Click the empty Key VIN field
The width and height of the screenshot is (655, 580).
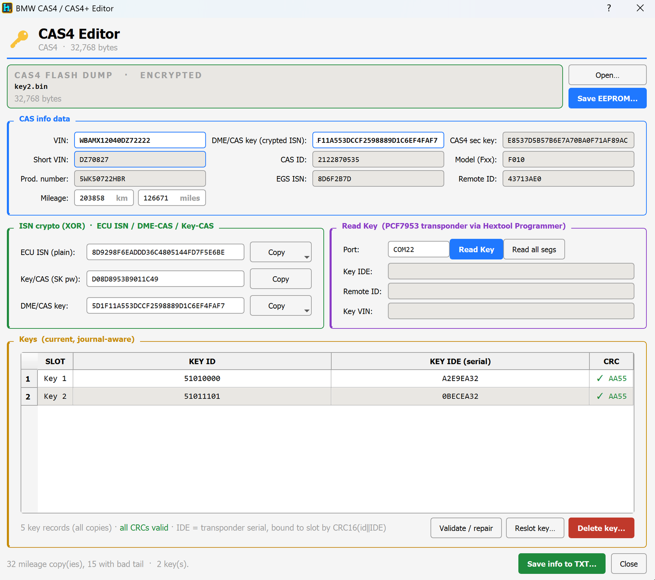tap(511, 311)
